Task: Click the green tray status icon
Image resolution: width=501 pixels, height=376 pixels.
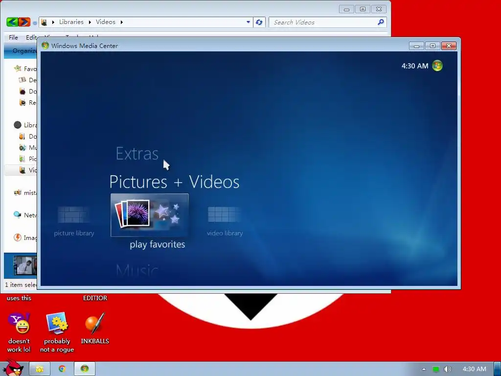Action: click(436, 369)
